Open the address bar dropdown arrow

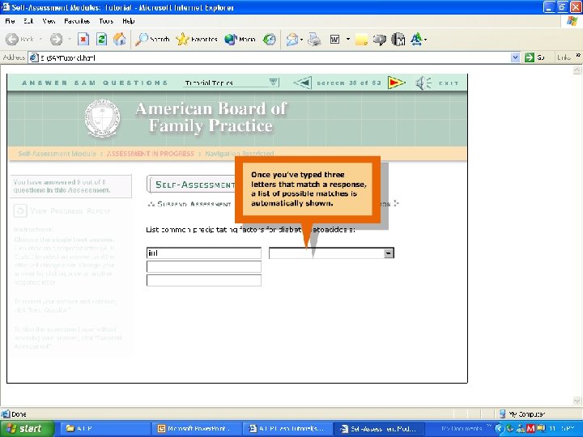[x=515, y=57]
